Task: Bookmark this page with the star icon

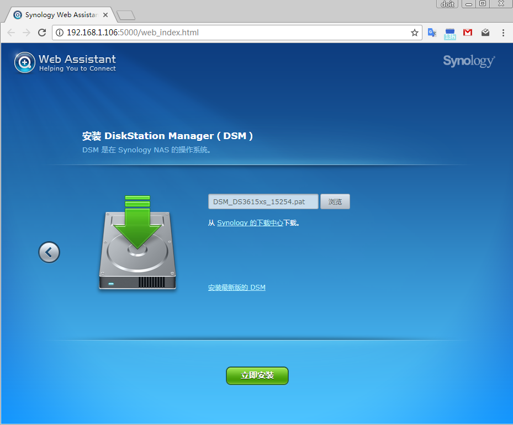Action: point(415,33)
